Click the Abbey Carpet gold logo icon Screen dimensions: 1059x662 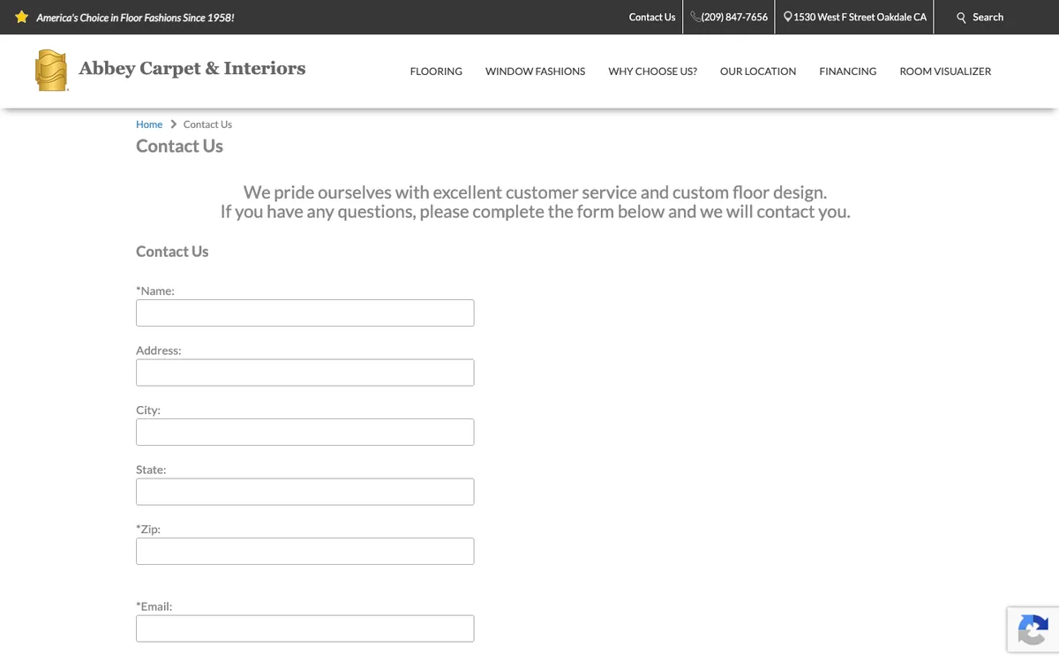(51, 71)
